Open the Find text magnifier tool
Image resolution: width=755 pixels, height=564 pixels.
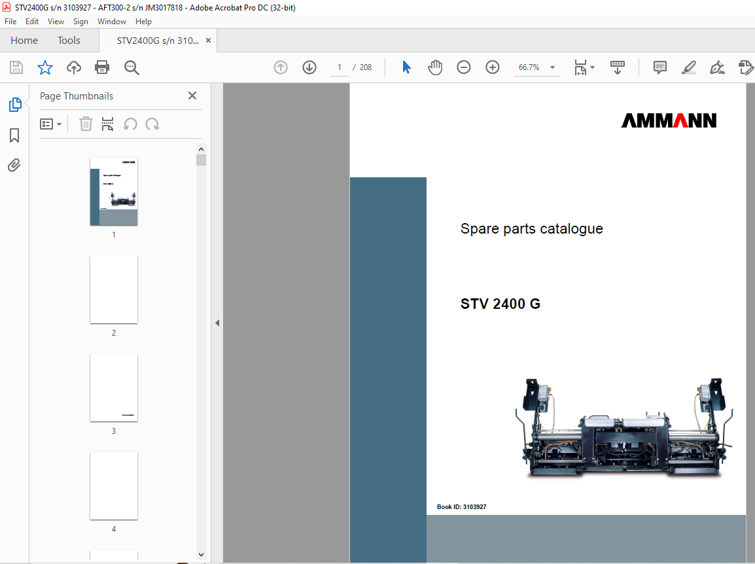132,67
